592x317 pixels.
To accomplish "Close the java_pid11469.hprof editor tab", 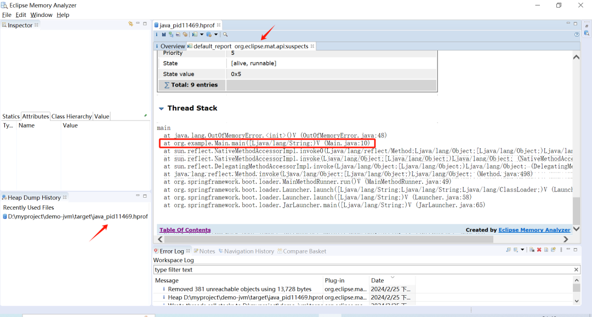I will click(219, 25).
